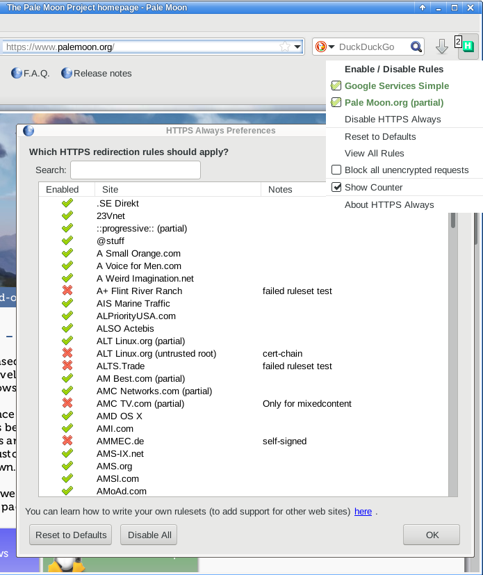
Task: Focus the rules Search field
Action: coord(136,170)
